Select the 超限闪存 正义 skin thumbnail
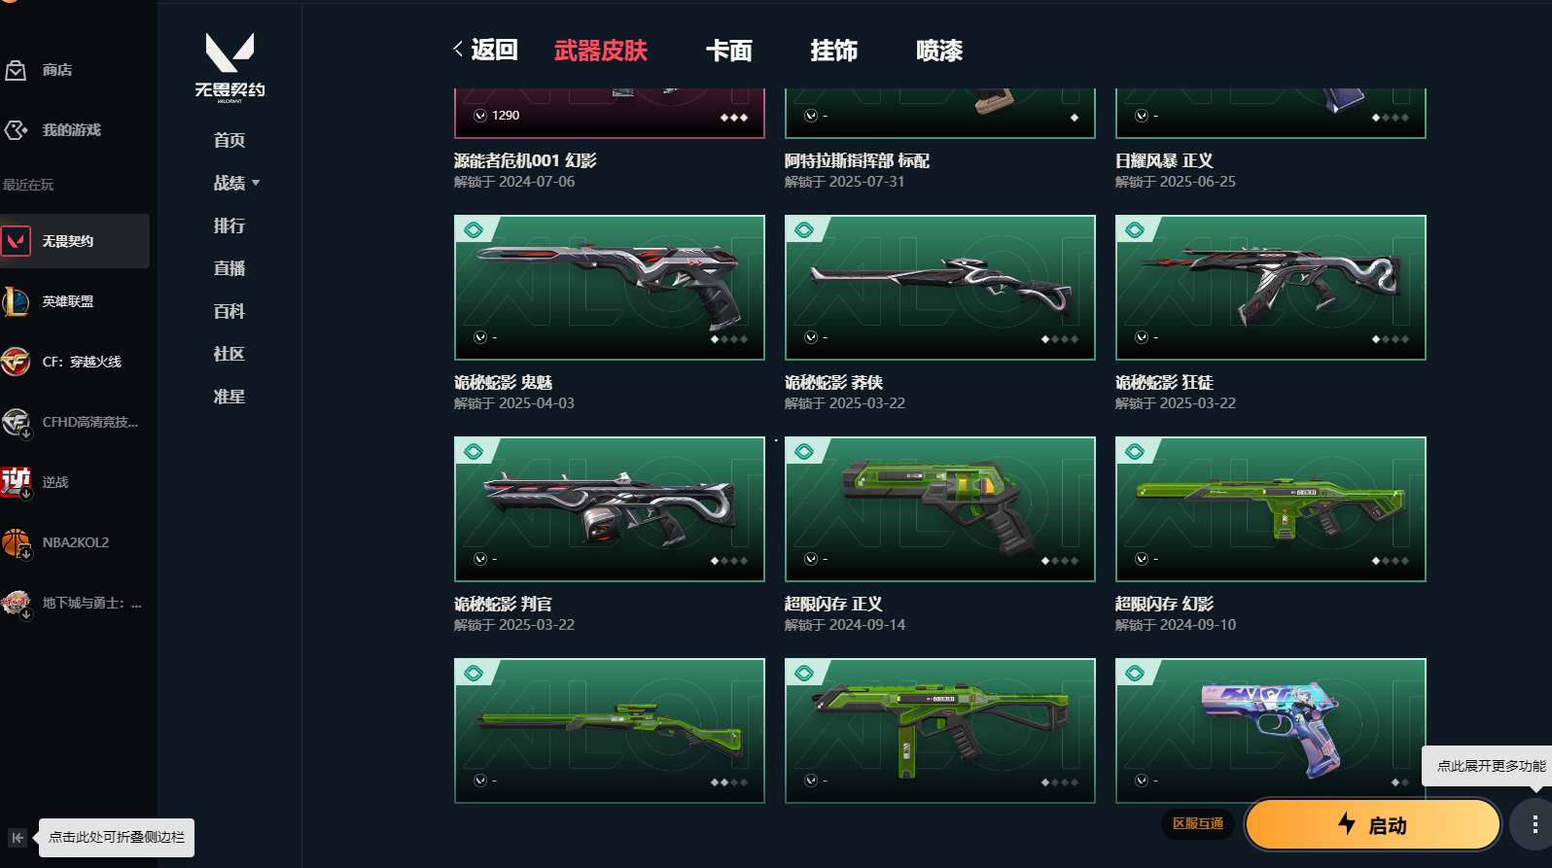The image size is (1552, 868). point(940,509)
